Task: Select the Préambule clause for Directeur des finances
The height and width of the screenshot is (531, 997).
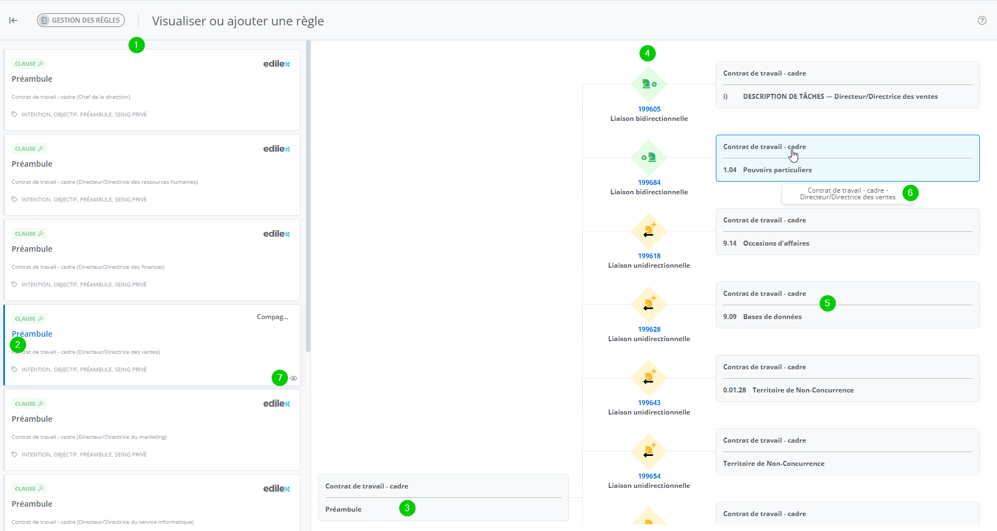Action: tap(152, 260)
